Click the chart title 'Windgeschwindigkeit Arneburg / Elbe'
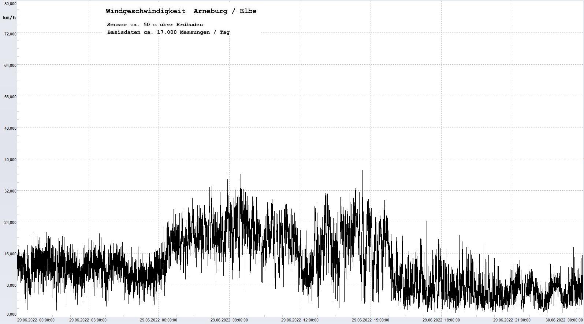This screenshot has width=584, height=324. click(181, 11)
